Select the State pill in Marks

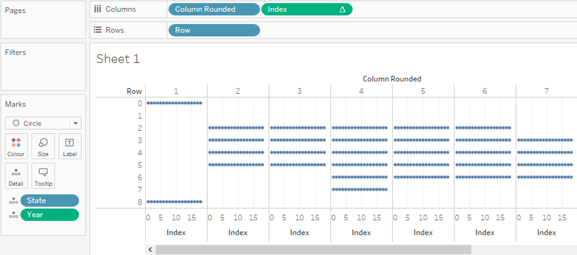click(49, 201)
